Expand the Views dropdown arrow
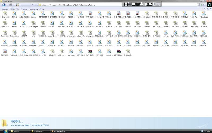This screenshot has width=212, height=133. click(20, 5)
